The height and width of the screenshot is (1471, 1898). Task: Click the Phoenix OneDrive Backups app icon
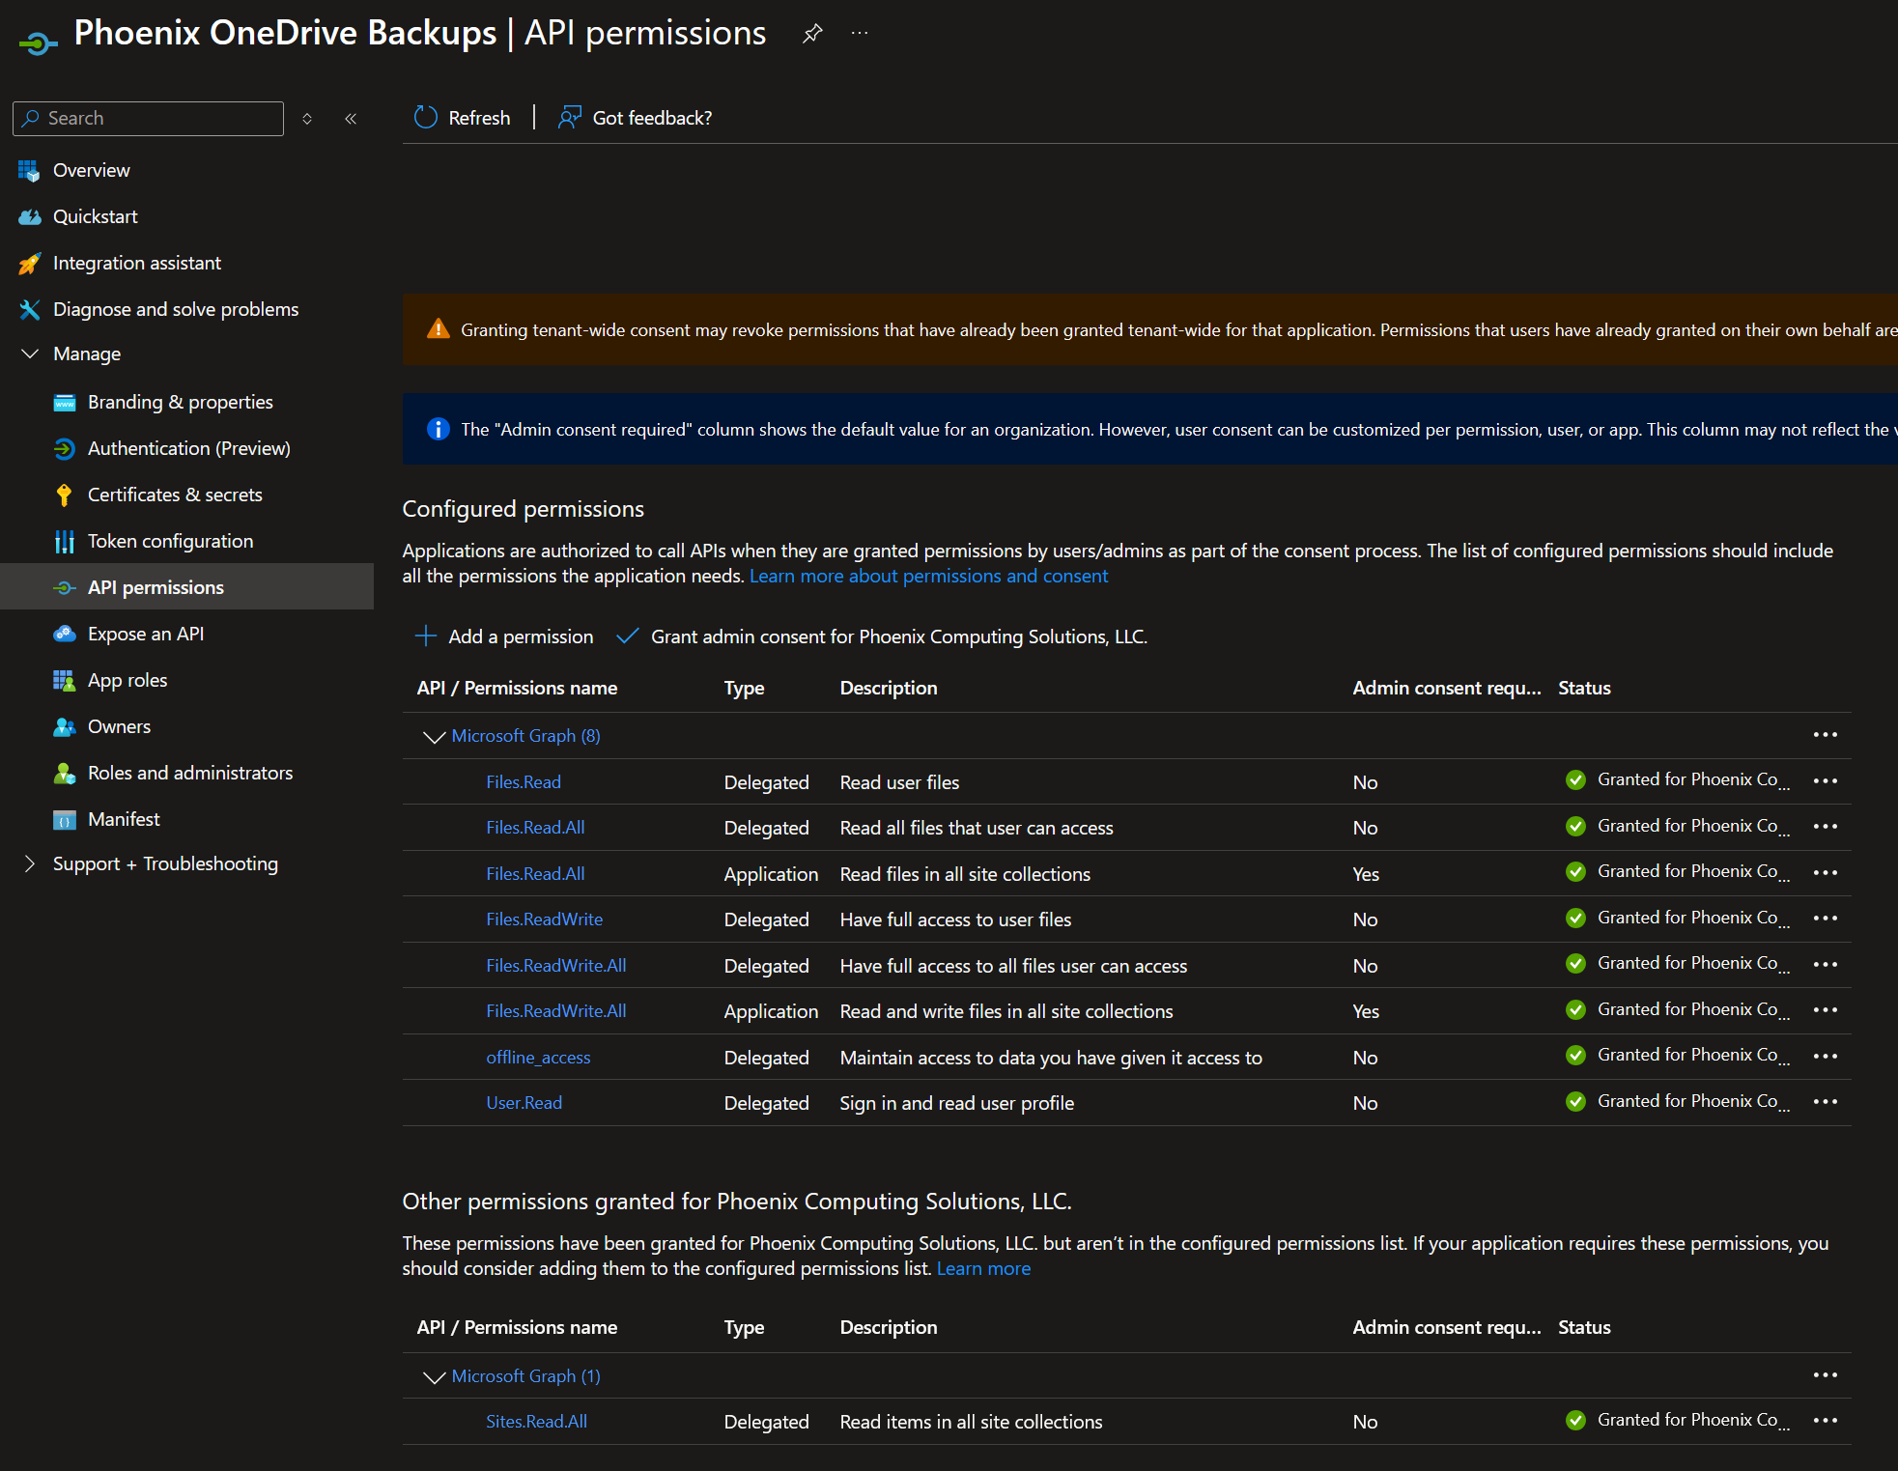tap(38, 42)
